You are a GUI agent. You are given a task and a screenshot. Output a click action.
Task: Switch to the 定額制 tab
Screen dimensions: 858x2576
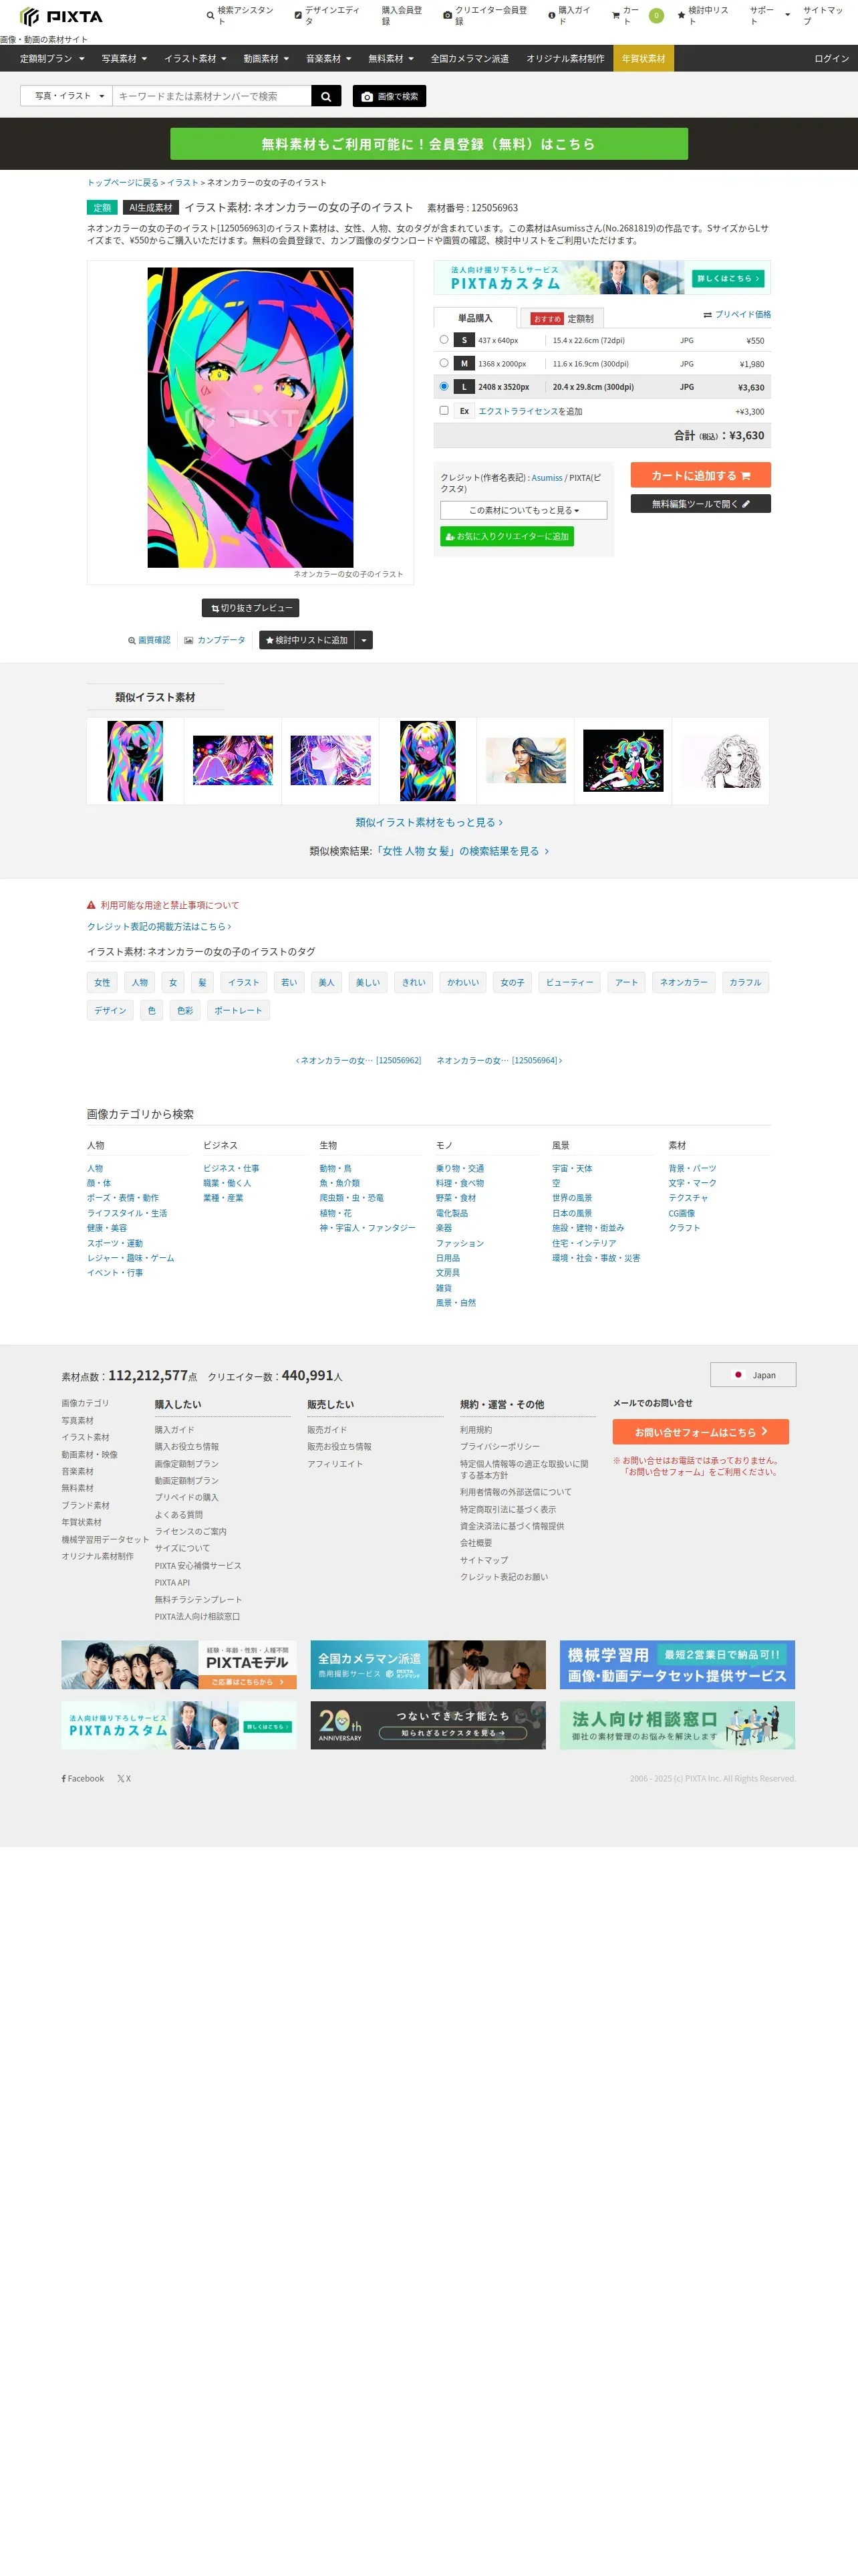click(x=563, y=318)
